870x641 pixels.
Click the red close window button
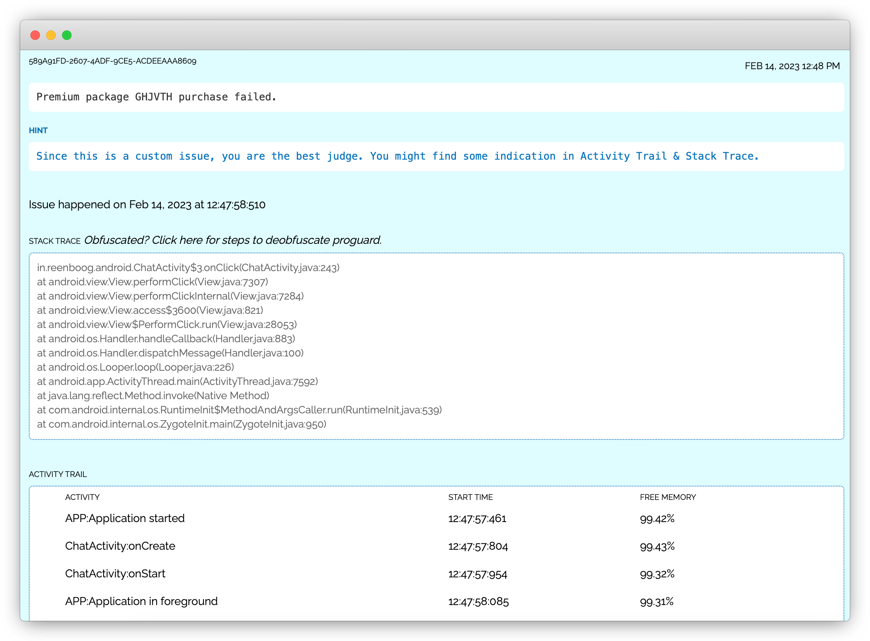pyautogui.click(x=35, y=35)
